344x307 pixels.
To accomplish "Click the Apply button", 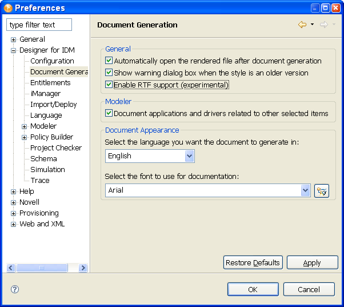I will [312, 262].
